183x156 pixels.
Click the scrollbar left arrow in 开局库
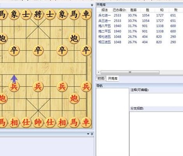point(98,72)
